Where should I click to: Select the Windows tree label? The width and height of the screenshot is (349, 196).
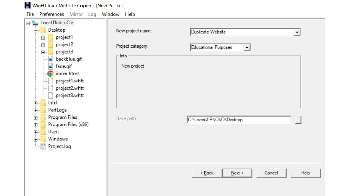pyautogui.click(x=58, y=139)
